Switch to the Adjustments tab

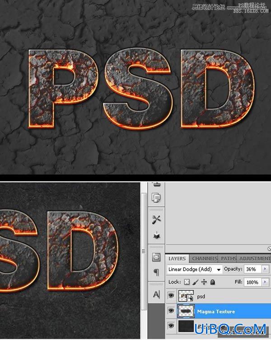point(254,259)
